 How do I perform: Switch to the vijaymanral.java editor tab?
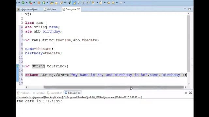(27, 9)
